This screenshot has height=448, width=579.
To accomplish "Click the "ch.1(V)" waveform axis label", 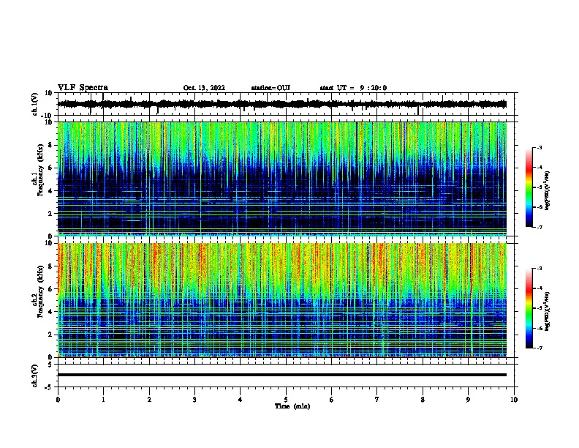I will click(x=35, y=104).
